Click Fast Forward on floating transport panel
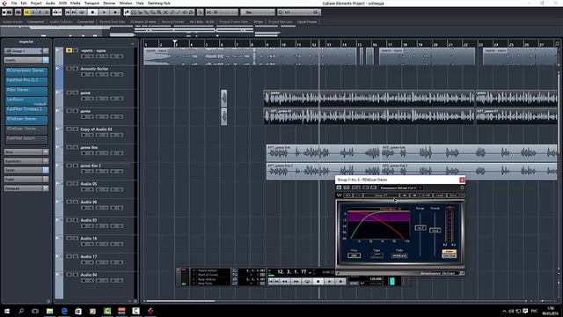 296,282
